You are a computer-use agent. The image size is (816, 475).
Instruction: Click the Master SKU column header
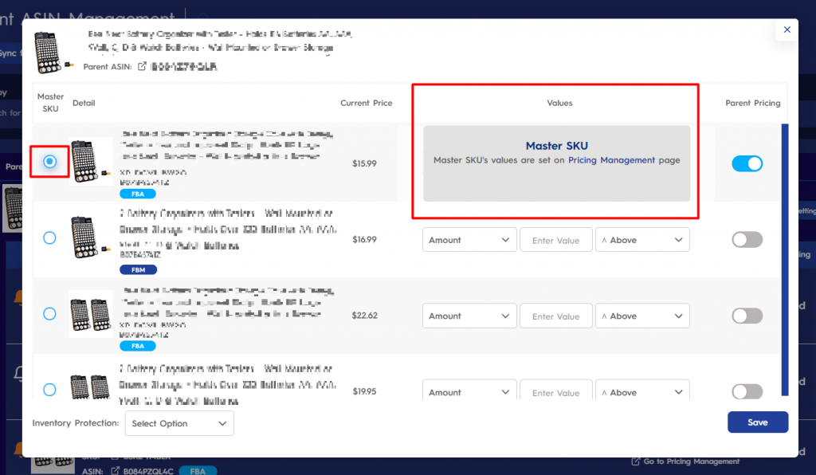tap(50, 103)
